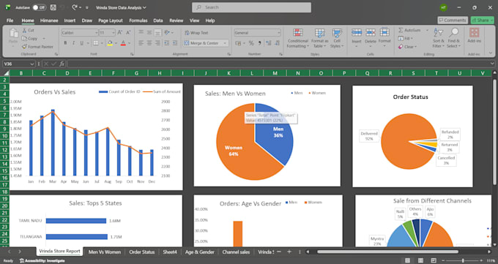Toggle Align Left
This screenshot has height=264, width=498.
tap(141, 43)
